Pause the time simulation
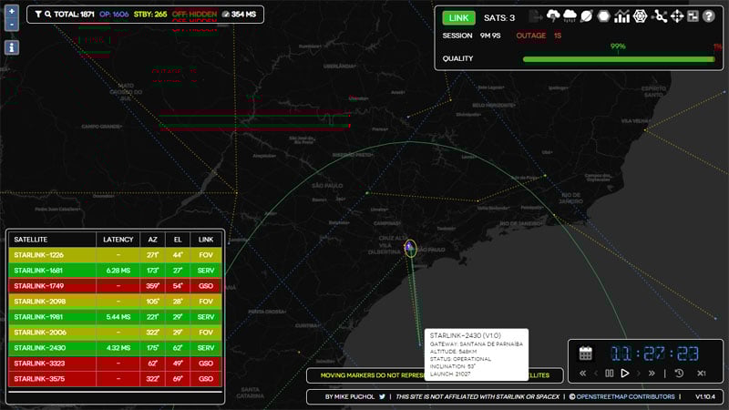 (x=609, y=374)
